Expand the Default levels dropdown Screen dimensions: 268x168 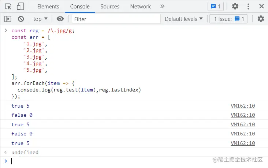click(186, 19)
